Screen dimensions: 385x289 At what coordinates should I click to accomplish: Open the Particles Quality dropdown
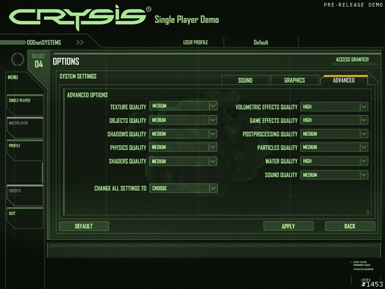pyautogui.click(x=334, y=147)
